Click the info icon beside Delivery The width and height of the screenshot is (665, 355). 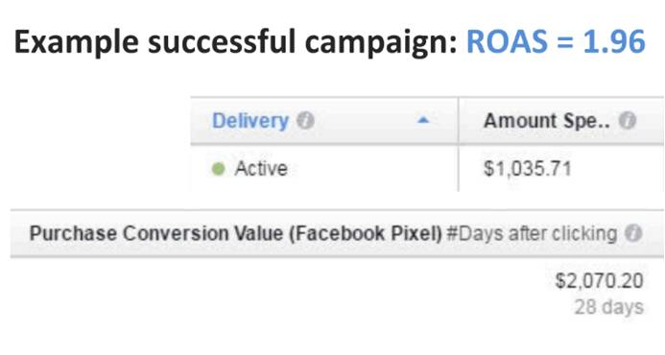(x=305, y=121)
